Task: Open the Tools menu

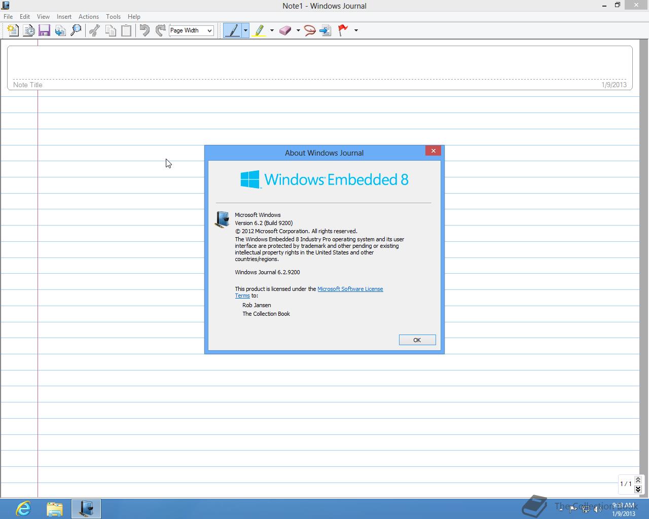Action: click(x=113, y=17)
